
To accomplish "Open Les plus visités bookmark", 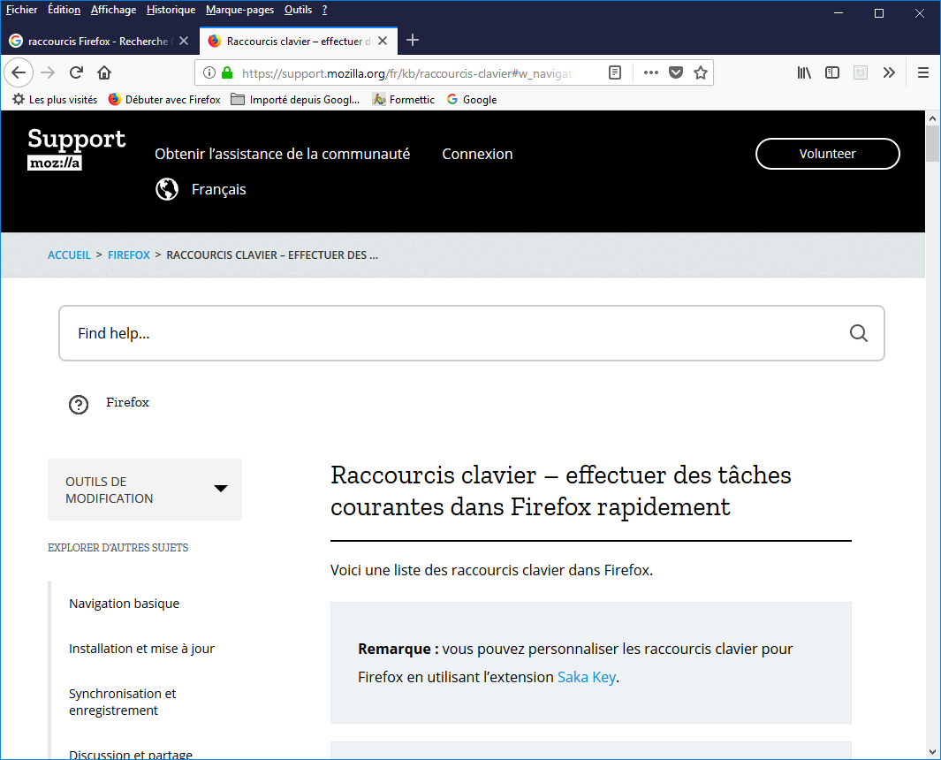I will coord(55,100).
